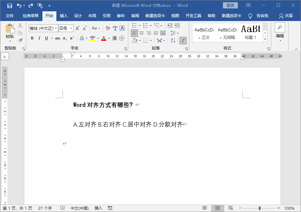Image resolution: width=301 pixels, height=212 pixels.
Task: Apply the 无间隔 style
Action: coord(227,33)
